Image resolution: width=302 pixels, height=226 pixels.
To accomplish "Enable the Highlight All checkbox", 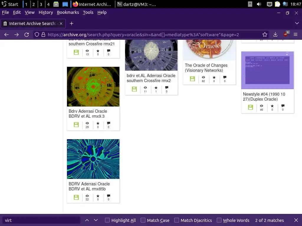I will [107, 220].
